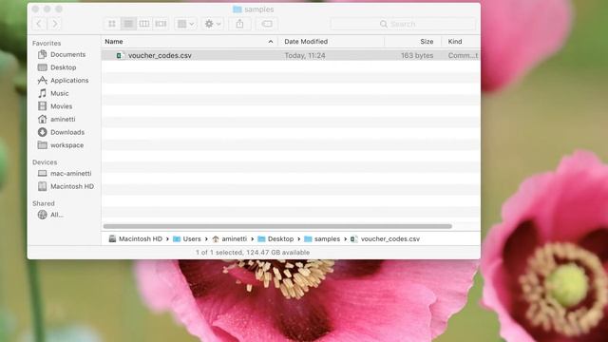Switch to list view
The height and width of the screenshot is (342, 608).
point(128,24)
